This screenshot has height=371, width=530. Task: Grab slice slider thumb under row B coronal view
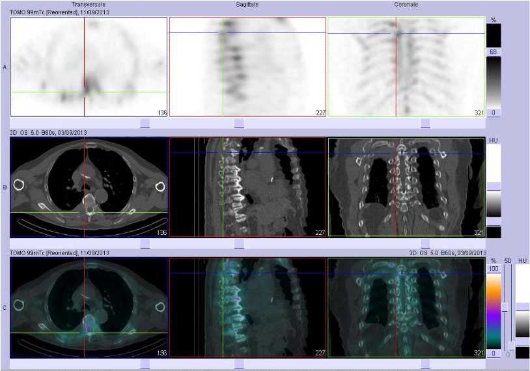pos(425,243)
